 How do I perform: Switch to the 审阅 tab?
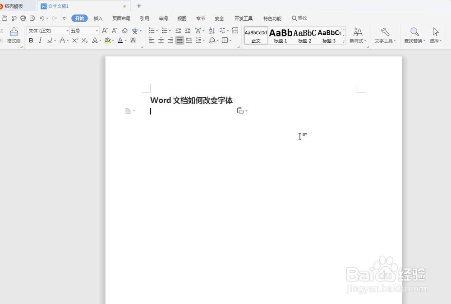click(163, 18)
